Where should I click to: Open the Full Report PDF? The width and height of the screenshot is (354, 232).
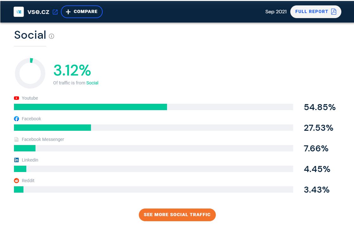[316, 12]
